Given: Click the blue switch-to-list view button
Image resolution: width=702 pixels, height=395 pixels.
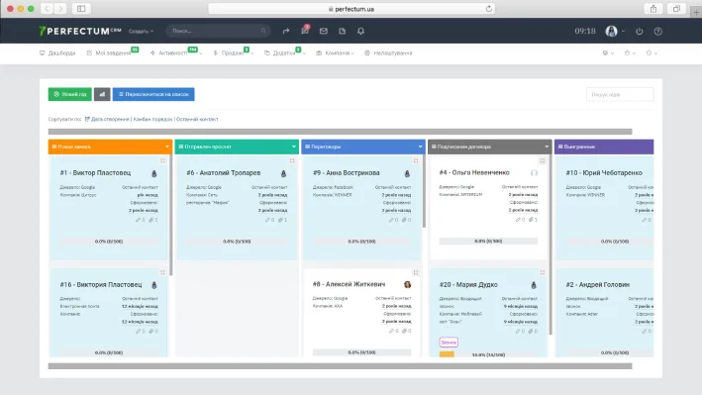Looking at the screenshot, I should tap(153, 94).
